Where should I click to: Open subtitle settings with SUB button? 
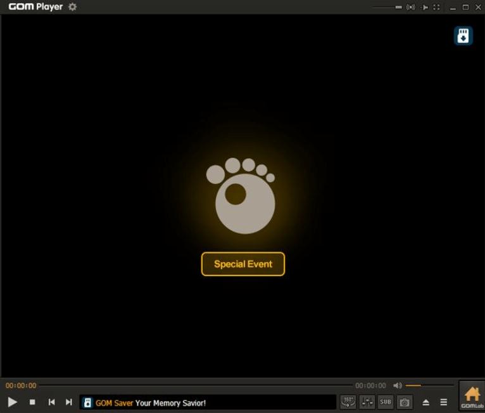pyautogui.click(x=386, y=402)
